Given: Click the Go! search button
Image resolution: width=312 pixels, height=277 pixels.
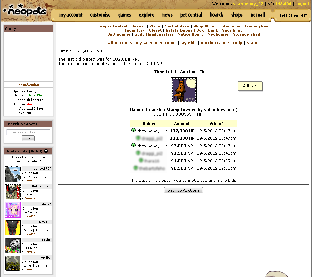Looking at the screenshot, I should pyautogui.click(x=28, y=138).
